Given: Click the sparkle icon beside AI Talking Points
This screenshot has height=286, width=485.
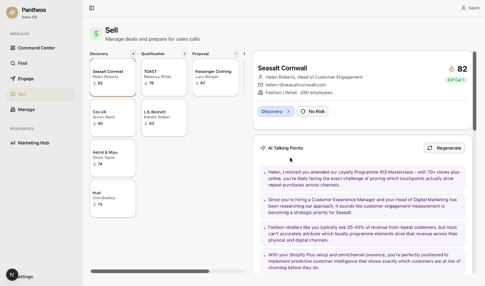Looking at the screenshot, I should click(x=263, y=148).
